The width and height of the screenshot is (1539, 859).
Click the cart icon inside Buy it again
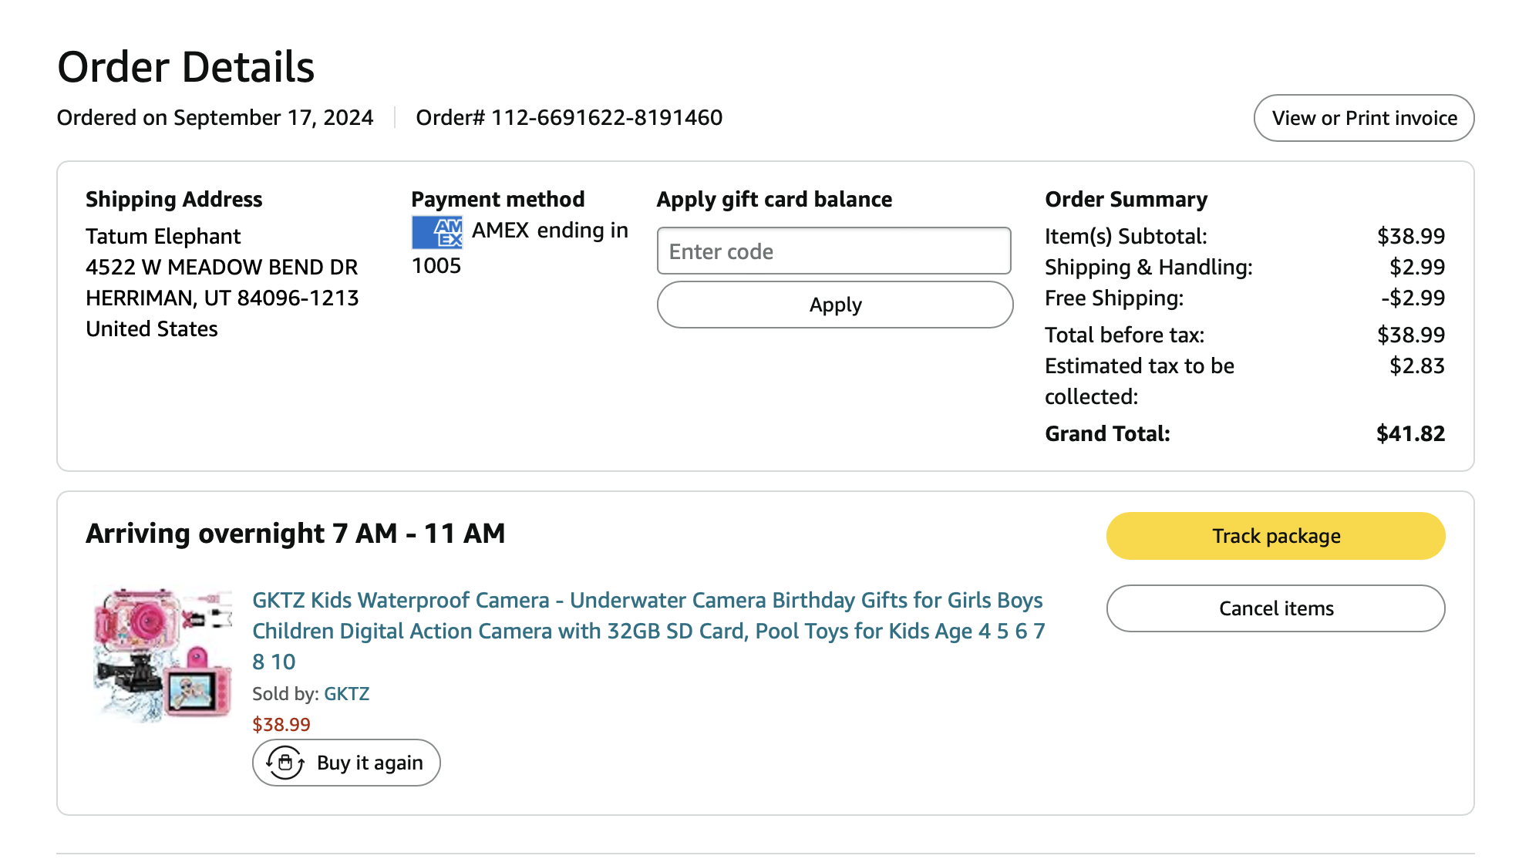click(x=285, y=763)
